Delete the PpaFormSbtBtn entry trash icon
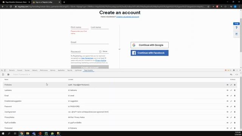This screenshot has height=136, width=242. click(x=235, y=122)
